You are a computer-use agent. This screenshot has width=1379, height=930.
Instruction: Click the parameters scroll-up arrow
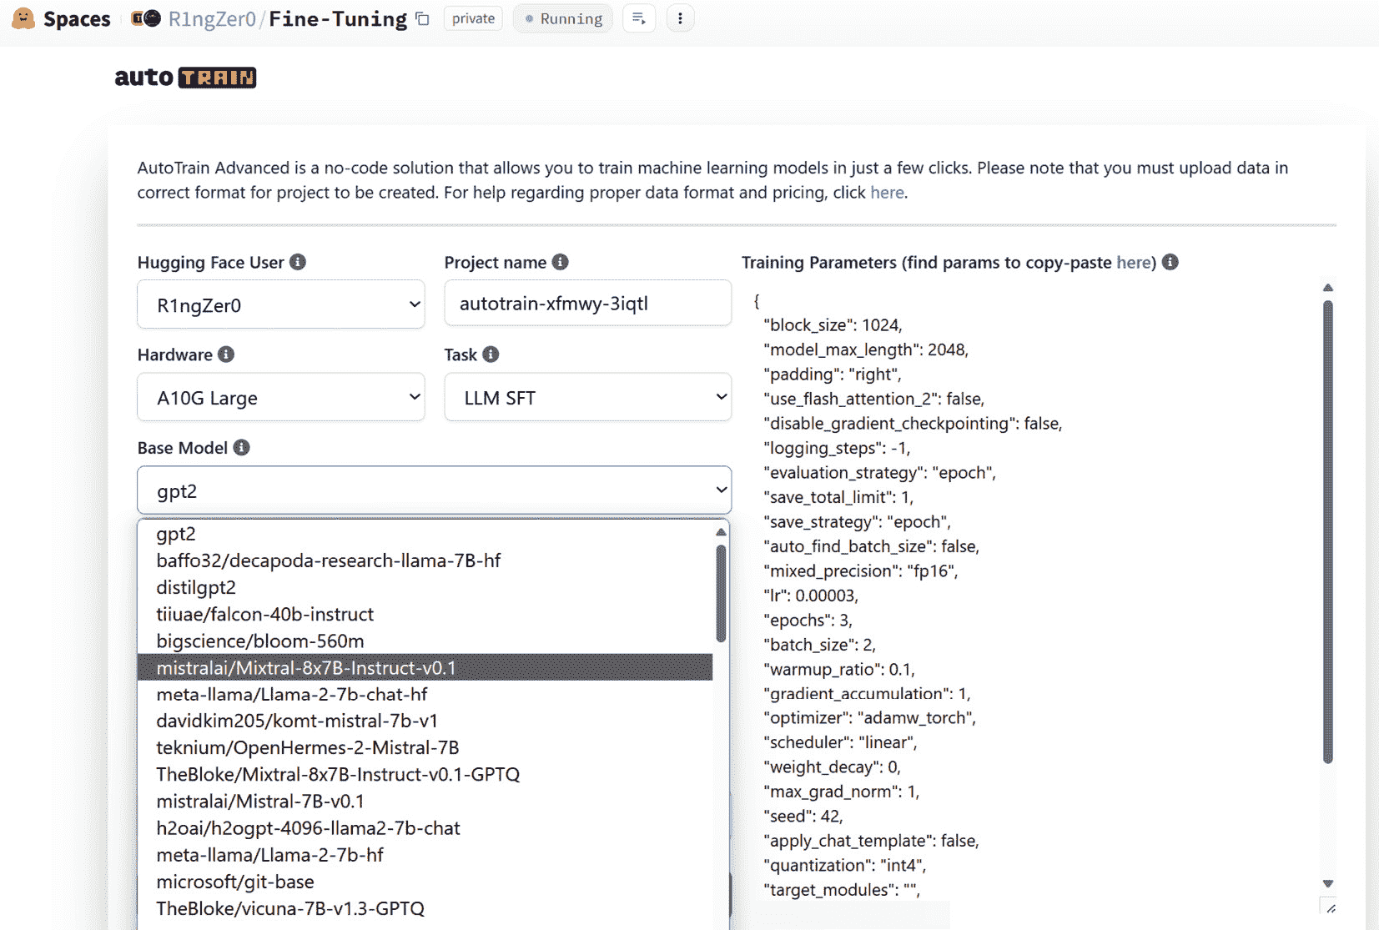coord(1328,288)
